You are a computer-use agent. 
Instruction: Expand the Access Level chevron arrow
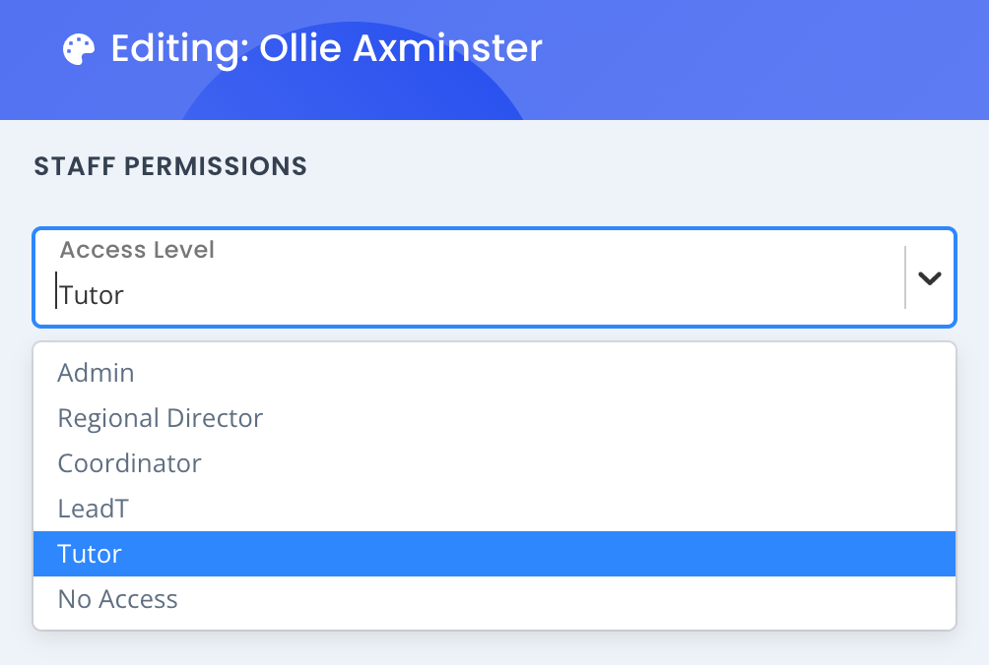pos(929,277)
